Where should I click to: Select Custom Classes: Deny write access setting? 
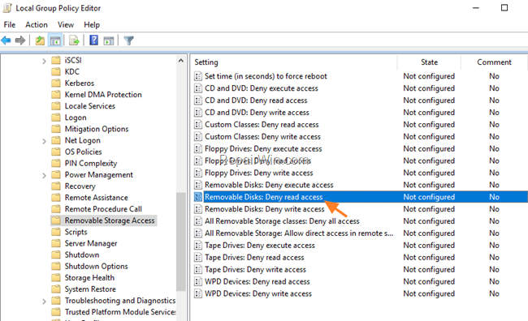coord(262,137)
